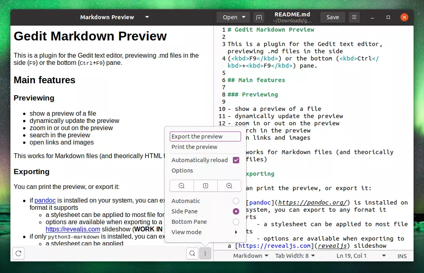
Task: Click the revealjs.com URL in editor
Action: point(275,246)
